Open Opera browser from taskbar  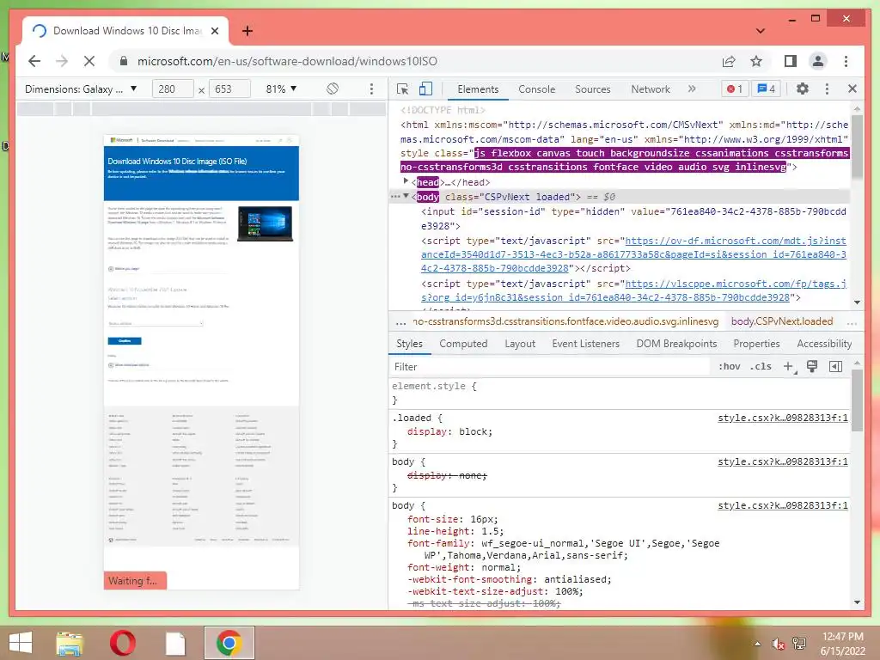122,643
